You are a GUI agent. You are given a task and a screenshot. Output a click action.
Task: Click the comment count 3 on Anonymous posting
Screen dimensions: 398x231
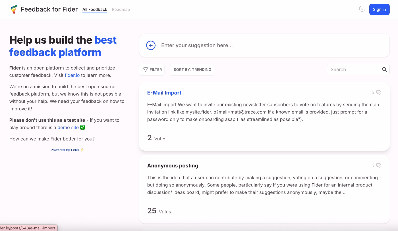click(374, 165)
